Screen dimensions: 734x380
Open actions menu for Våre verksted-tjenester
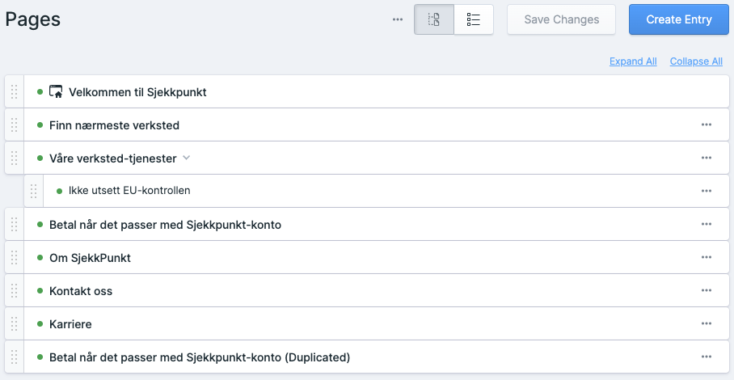pos(707,158)
